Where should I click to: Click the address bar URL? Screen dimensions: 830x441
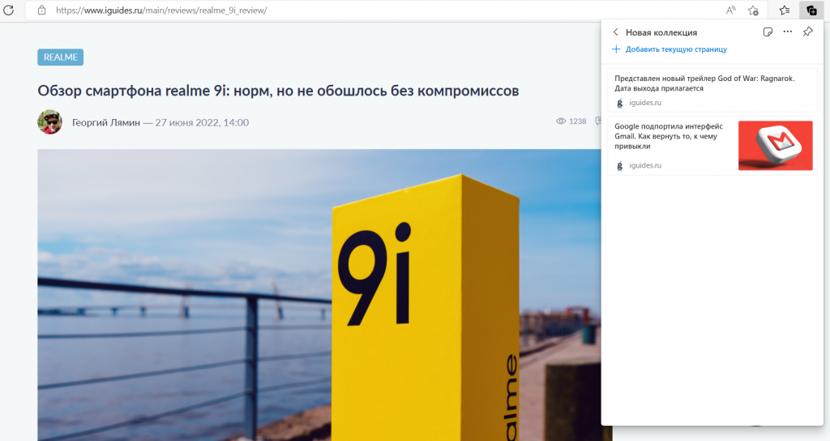pos(162,11)
